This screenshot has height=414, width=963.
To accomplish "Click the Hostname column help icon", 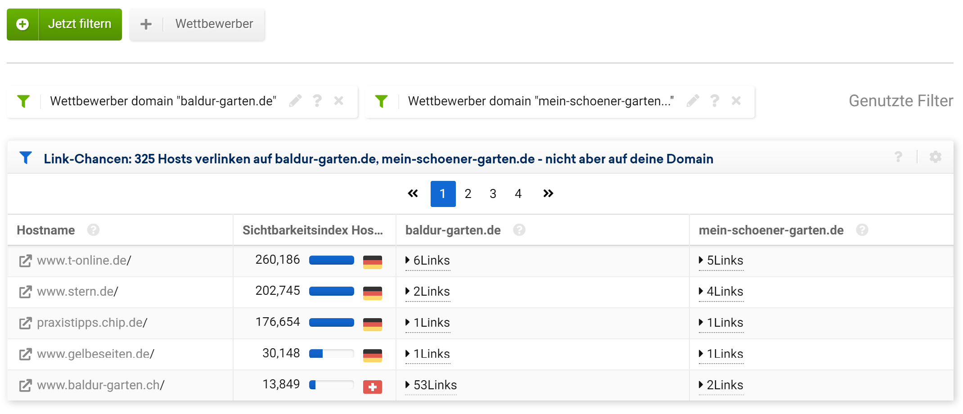I will coord(93,230).
